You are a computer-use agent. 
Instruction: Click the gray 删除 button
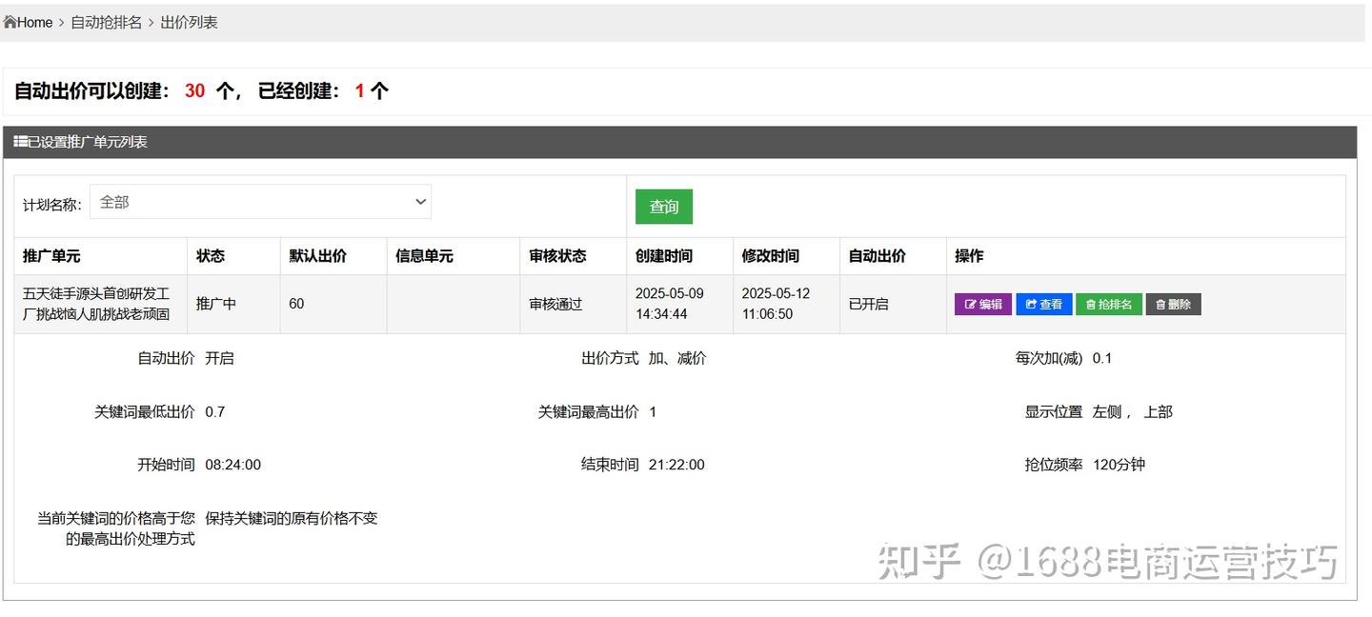(1173, 305)
